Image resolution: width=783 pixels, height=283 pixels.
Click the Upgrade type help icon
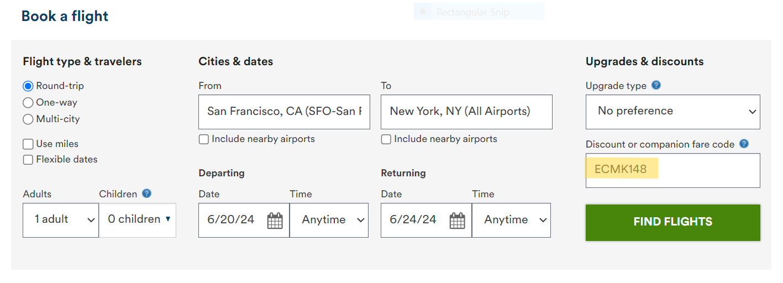click(656, 85)
